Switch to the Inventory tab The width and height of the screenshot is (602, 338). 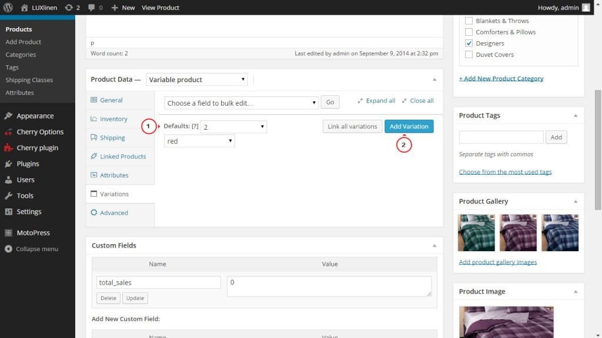113,119
